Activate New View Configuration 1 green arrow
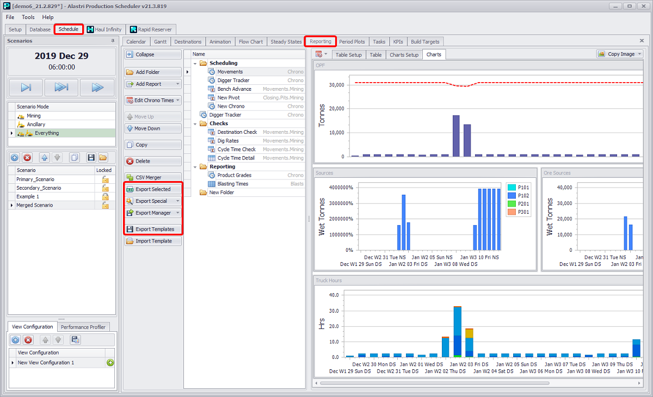 pyautogui.click(x=110, y=363)
